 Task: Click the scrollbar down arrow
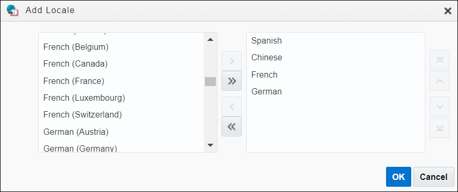point(210,145)
